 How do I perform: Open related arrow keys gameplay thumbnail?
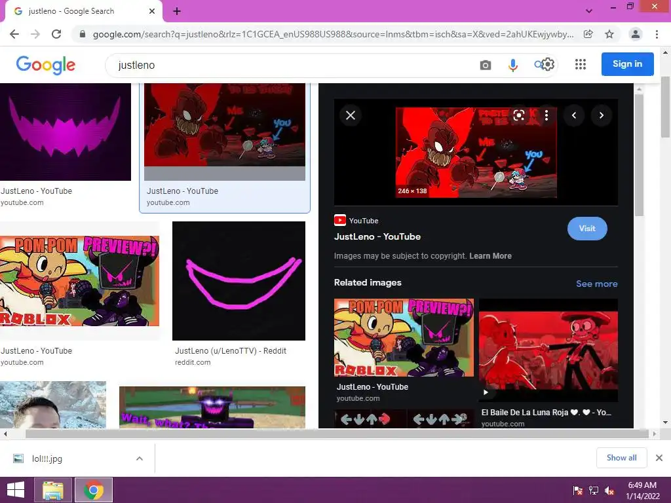click(x=404, y=419)
